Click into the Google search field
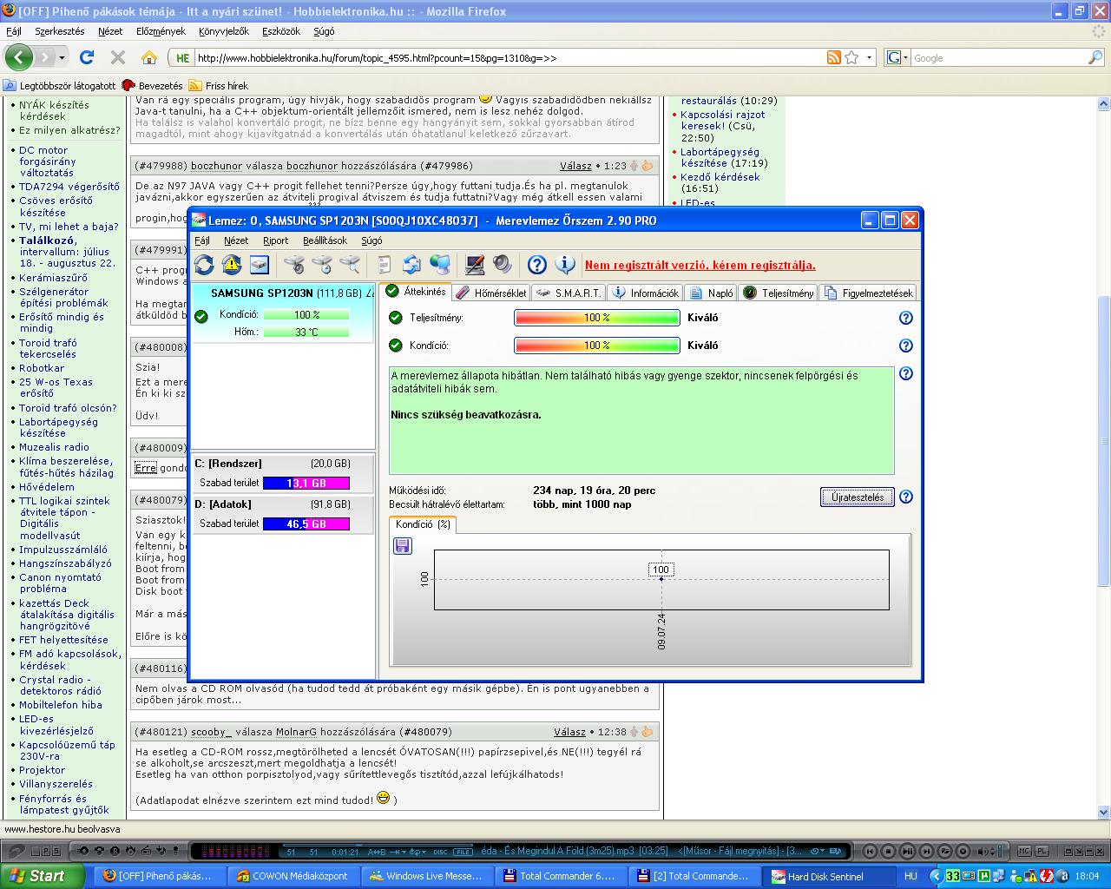Viewport: 1111px width, 889px height. (x=998, y=58)
